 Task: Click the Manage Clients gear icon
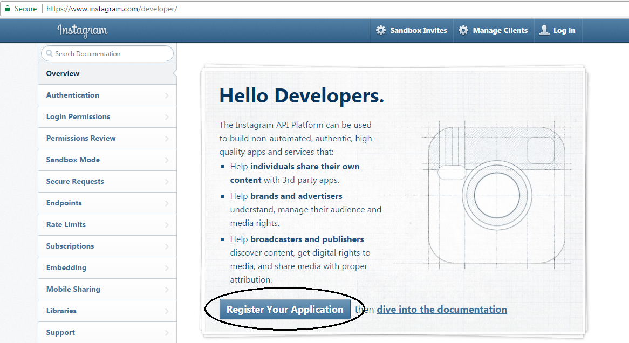tap(463, 30)
